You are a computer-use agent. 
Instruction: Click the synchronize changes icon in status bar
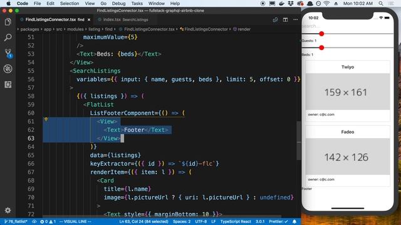[34, 221]
